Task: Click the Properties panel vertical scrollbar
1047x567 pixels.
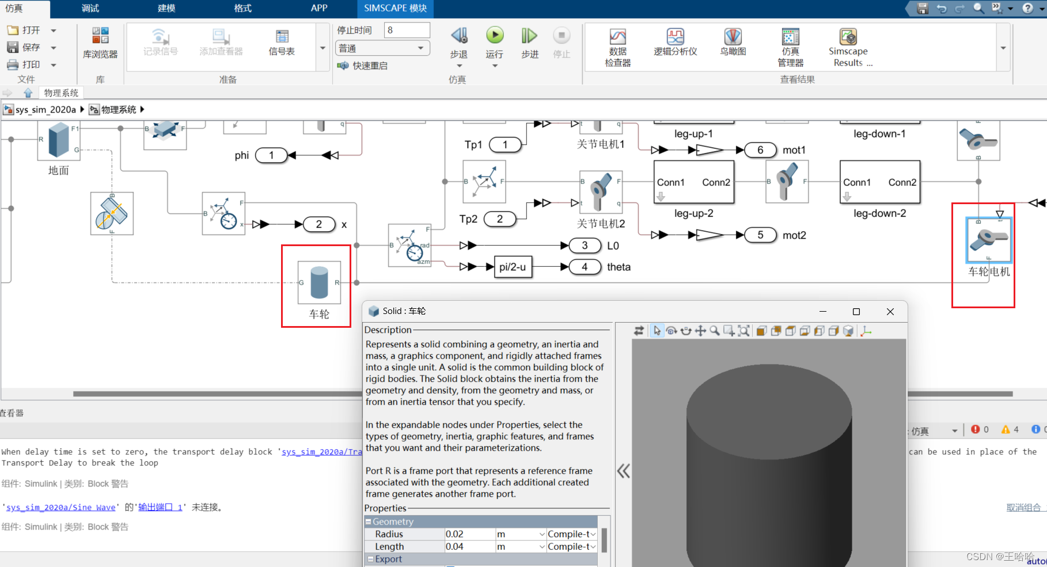Action: coord(604,540)
